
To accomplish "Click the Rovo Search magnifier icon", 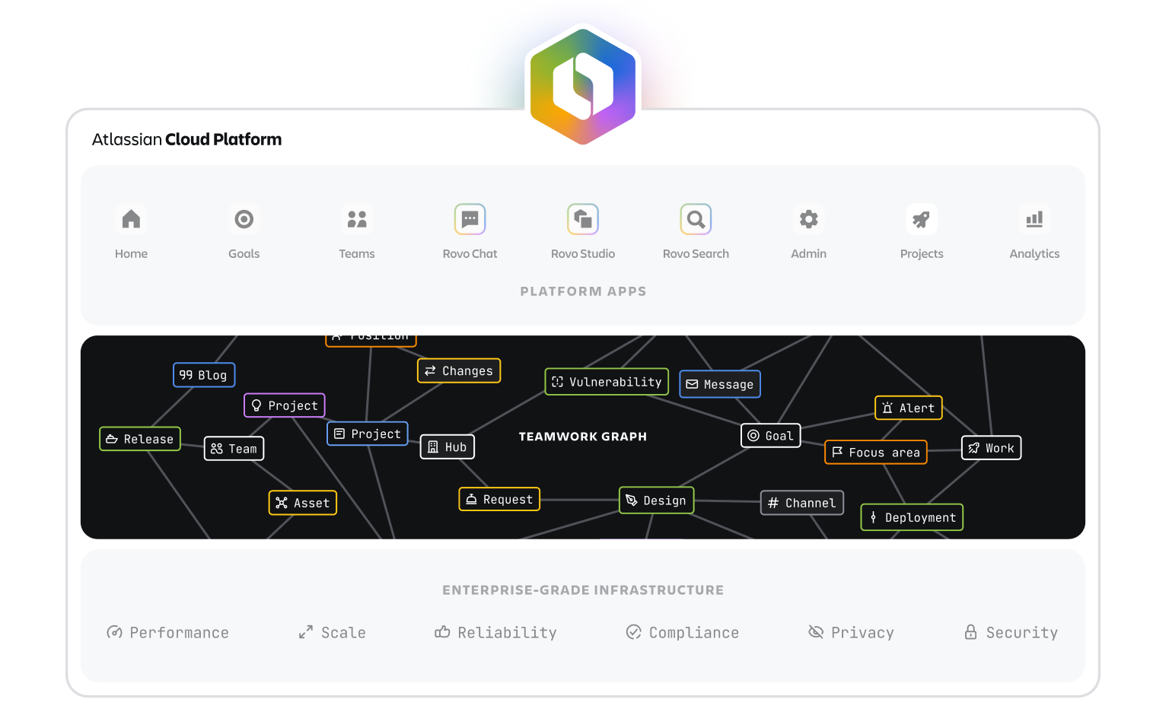I will tap(696, 220).
